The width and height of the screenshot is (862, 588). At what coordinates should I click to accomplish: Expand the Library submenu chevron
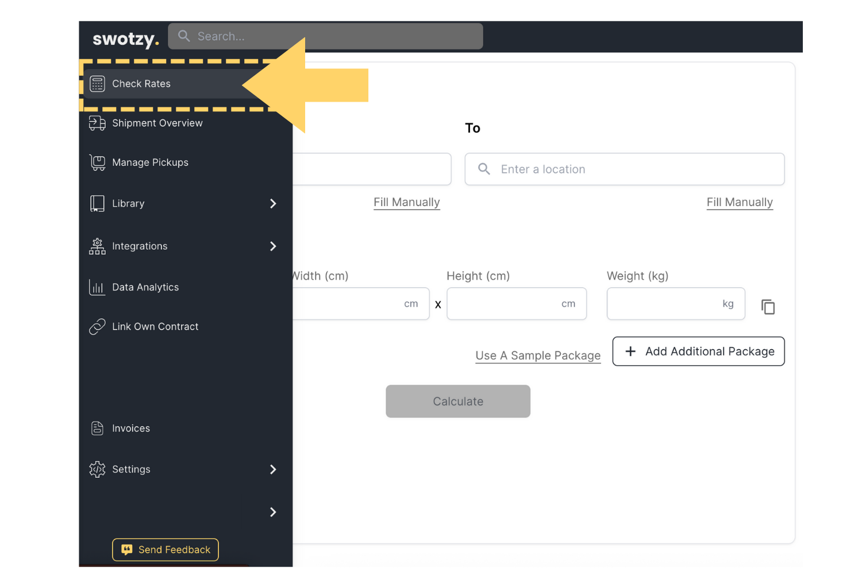tap(273, 204)
